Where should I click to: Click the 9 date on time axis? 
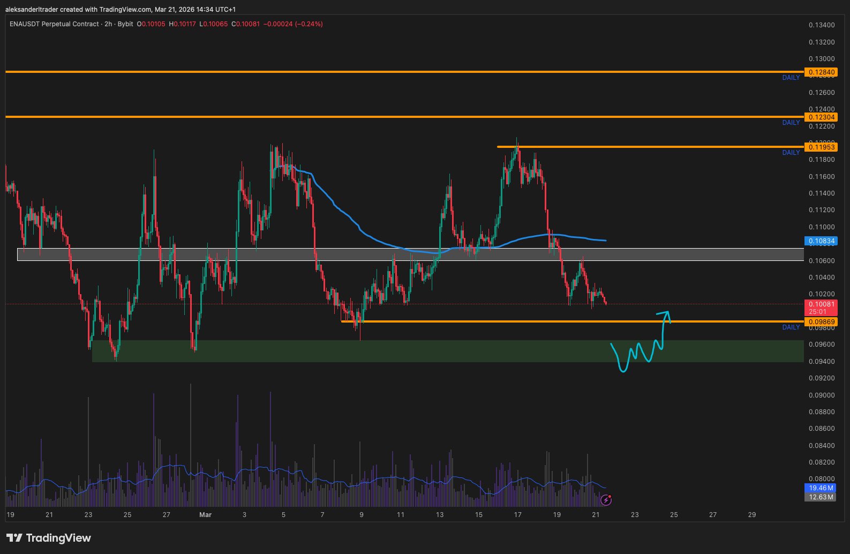coord(362,515)
